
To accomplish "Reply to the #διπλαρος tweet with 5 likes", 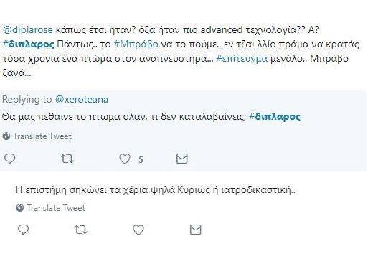I will pos(10,159).
